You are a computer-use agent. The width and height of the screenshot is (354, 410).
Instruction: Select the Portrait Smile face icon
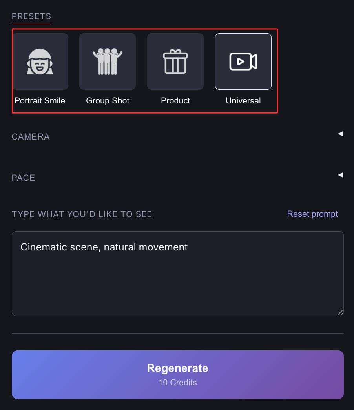40,62
